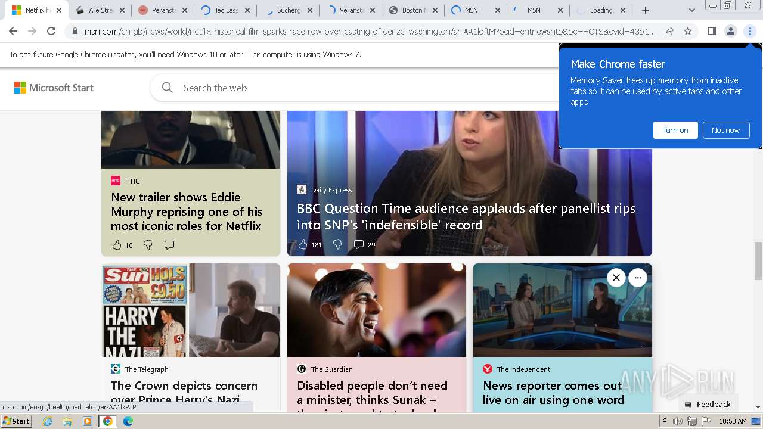Switch to the Boston tab

pyautogui.click(x=414, y=10)
